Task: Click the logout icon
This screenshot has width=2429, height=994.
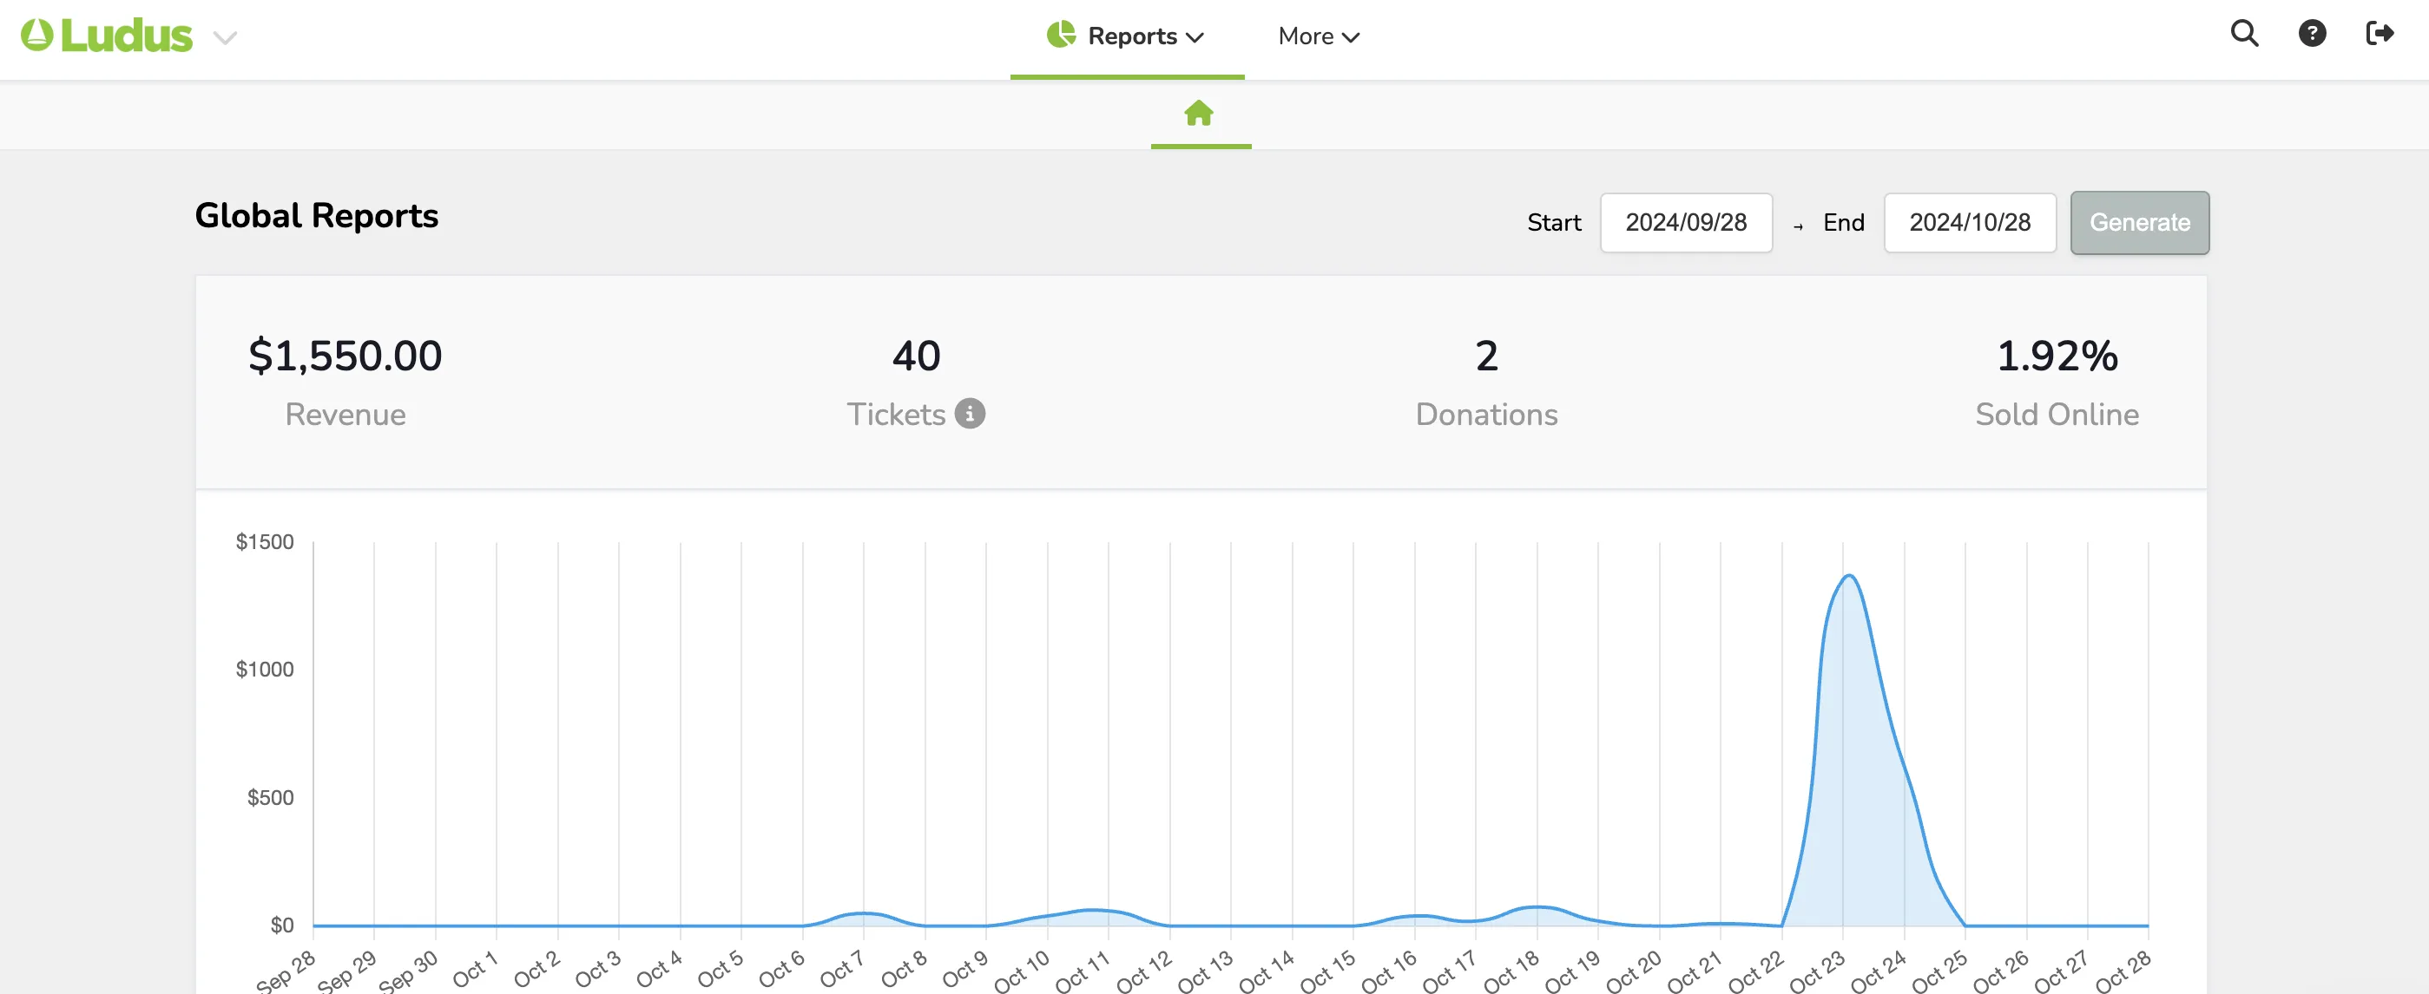Action: 2380,34
